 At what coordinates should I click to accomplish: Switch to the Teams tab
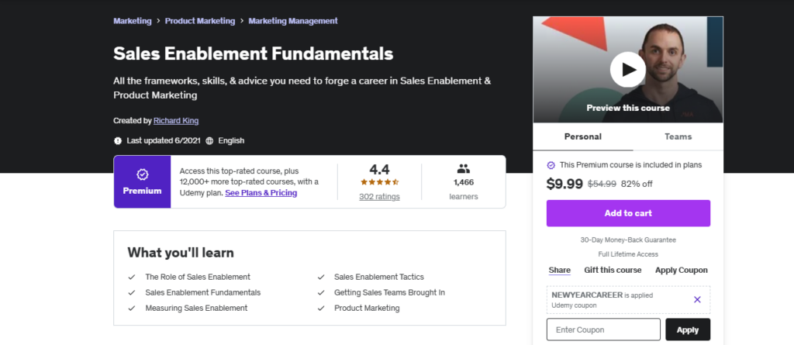678,136
